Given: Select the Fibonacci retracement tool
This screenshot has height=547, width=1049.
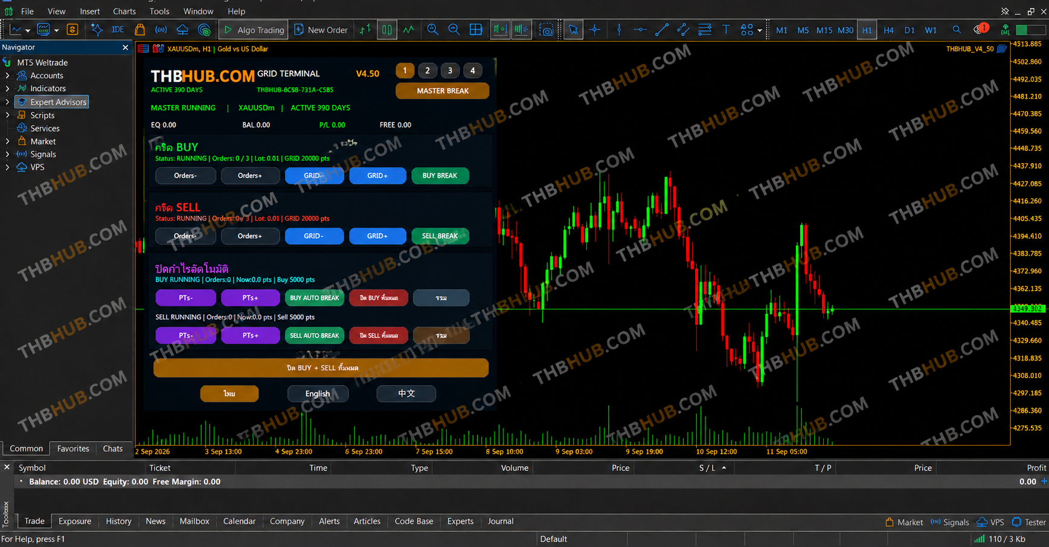Looking at the screenshot, I should point(705,30).
